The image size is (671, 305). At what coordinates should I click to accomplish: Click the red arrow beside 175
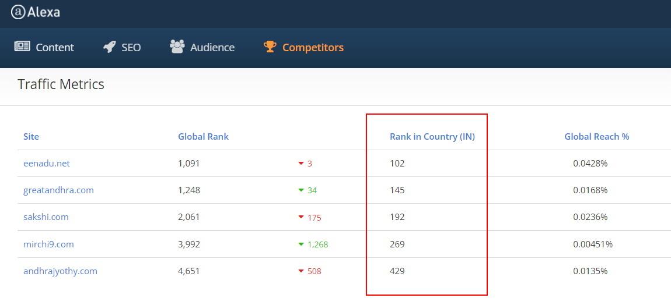[x=301, y=217]
